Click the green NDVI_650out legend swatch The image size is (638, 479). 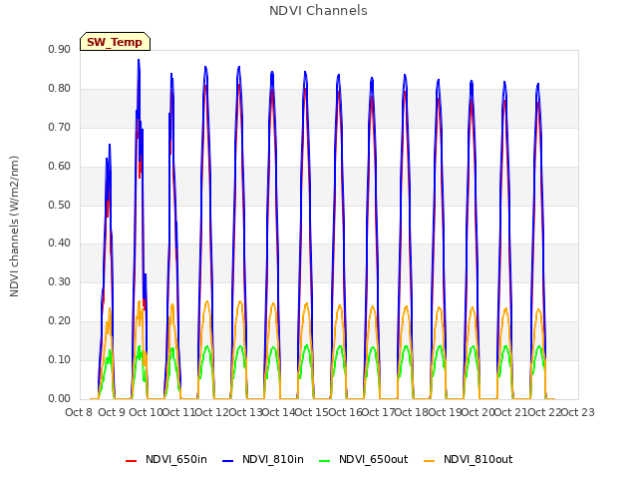pos(325,461)
